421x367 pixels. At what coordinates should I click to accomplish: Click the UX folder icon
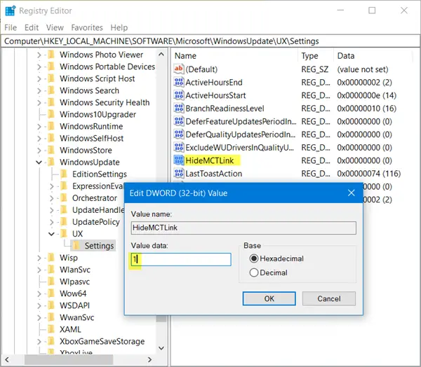click(x=64, y=234)
